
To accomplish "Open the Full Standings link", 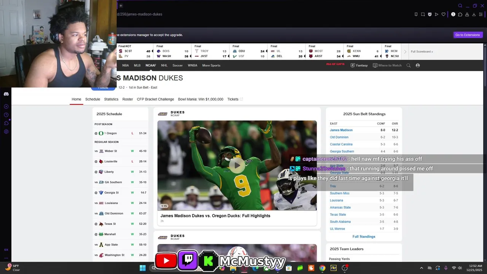I will 364,237.
